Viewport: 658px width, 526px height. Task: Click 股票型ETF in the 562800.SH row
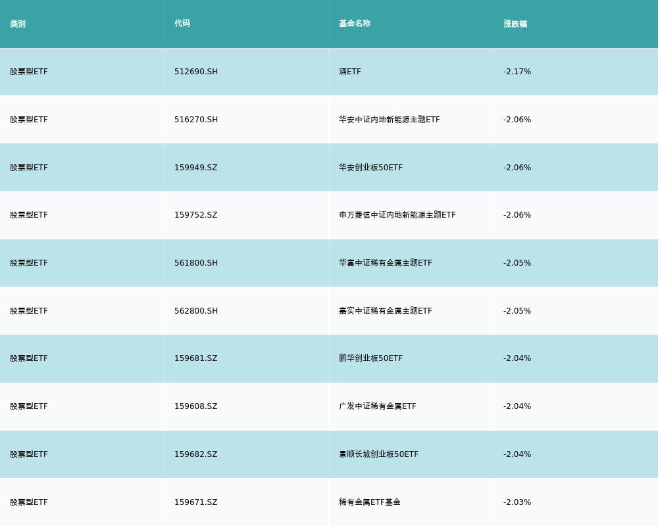tap(29, 311)
